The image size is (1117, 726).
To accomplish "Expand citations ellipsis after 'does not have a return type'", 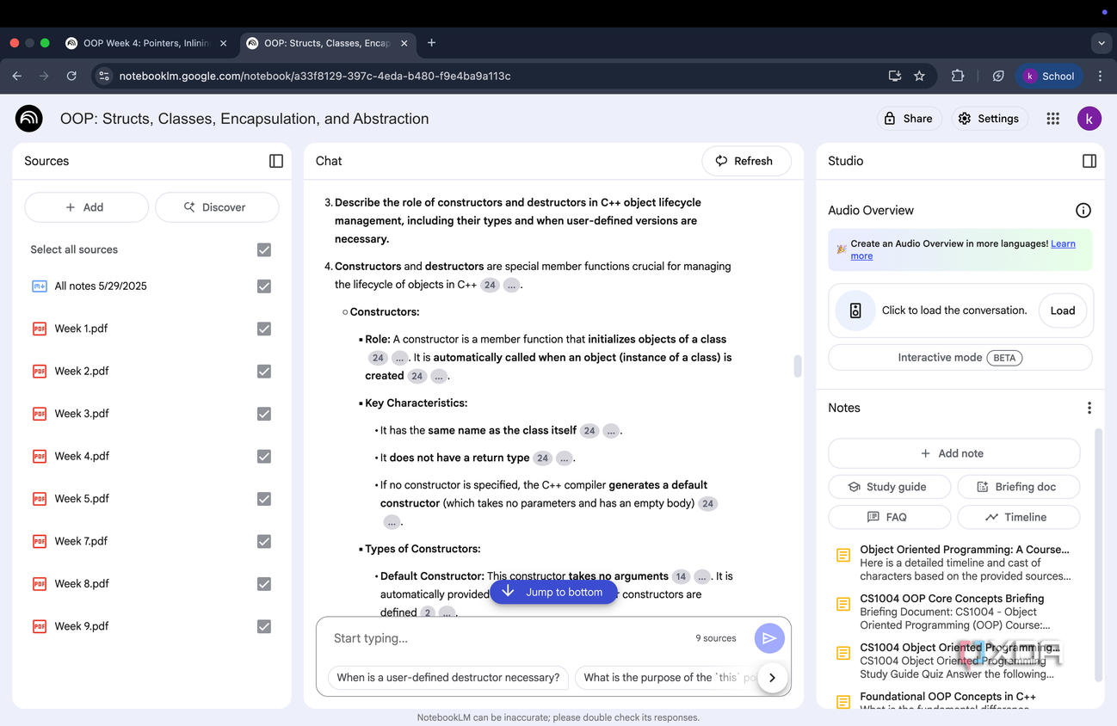I will tap(565, 458).
